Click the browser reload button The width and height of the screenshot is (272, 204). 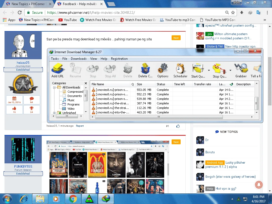click(20, 12)
